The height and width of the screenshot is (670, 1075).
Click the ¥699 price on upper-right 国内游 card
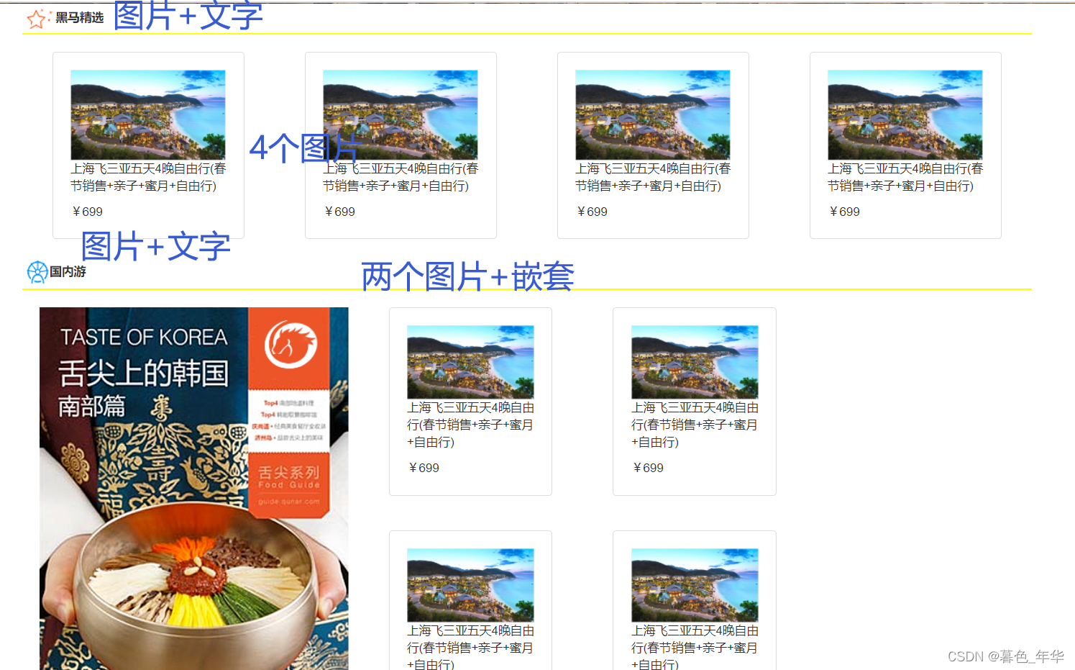click(x=648, y=468)
